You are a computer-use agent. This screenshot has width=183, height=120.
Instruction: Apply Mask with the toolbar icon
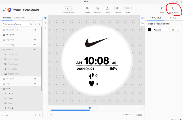[x=128, y=8]
